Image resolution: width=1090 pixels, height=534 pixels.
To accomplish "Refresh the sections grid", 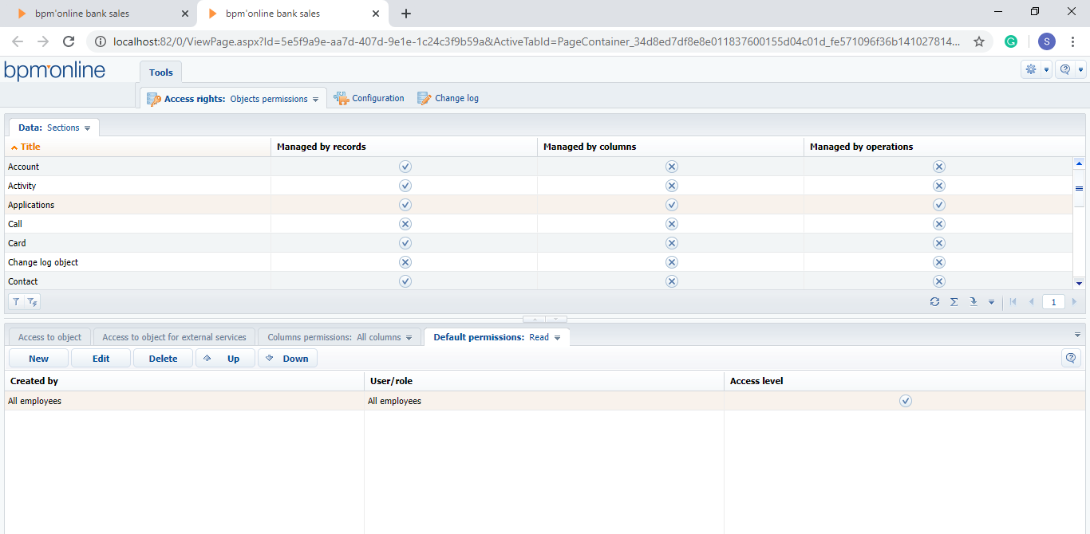I will 934,302.
